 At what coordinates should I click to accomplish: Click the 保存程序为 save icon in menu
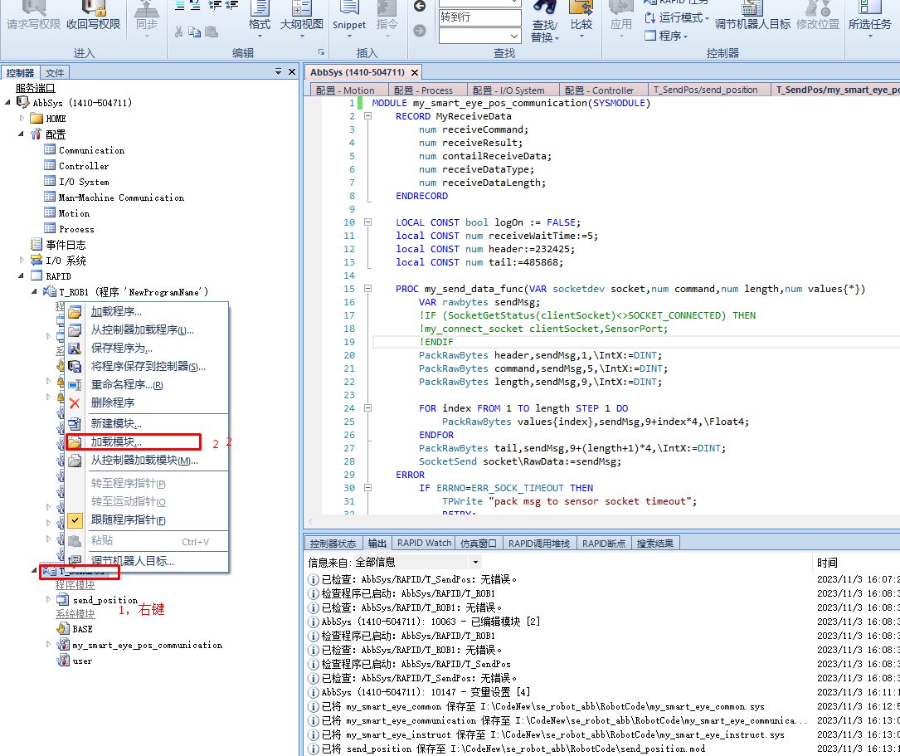(x=75, y=349)
